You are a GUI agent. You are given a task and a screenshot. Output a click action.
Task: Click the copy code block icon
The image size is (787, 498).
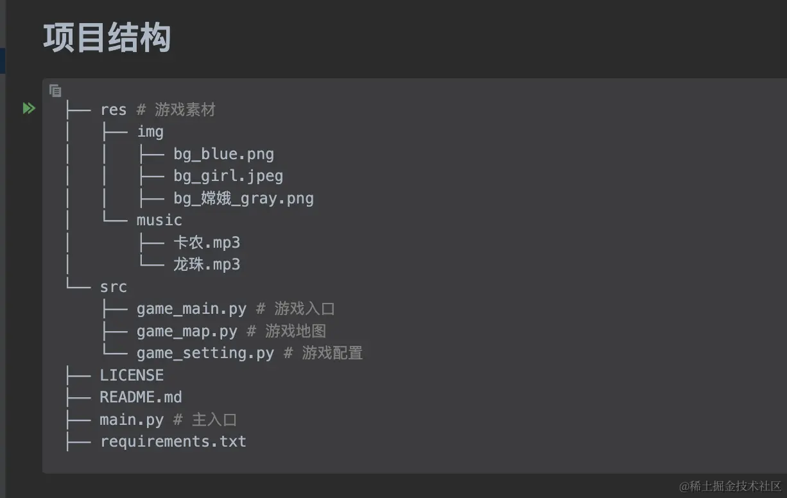click(x=55, y=91)
